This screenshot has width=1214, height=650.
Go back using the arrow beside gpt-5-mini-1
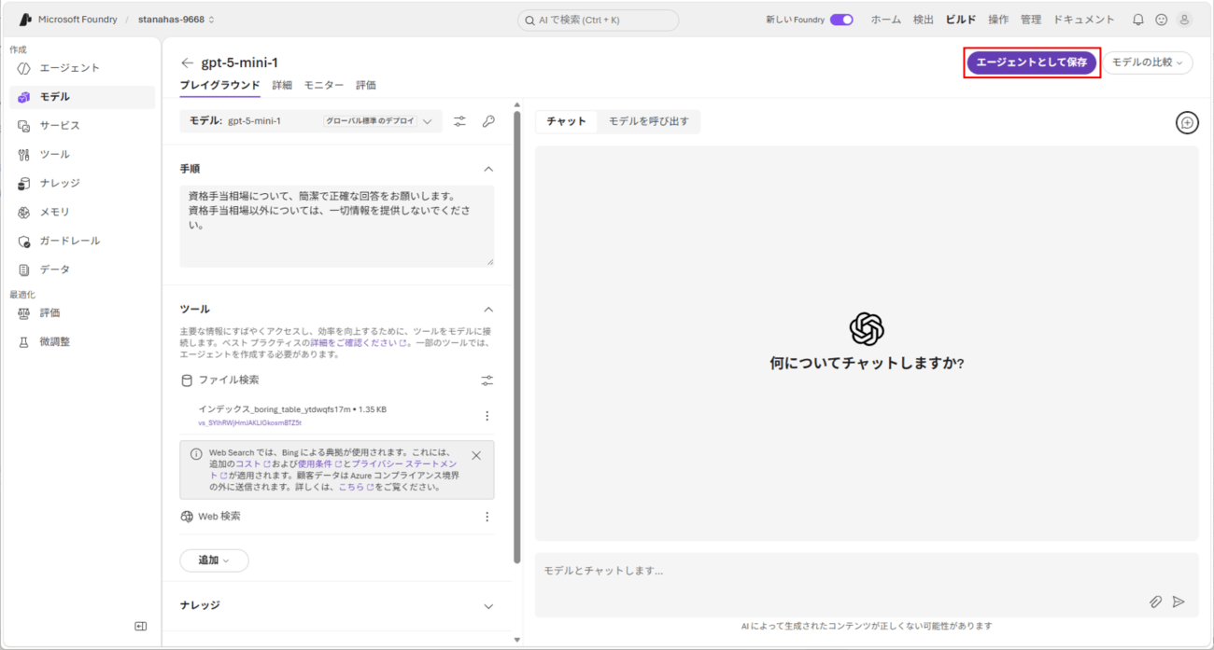pyautogui.click(x=188, y=63)
